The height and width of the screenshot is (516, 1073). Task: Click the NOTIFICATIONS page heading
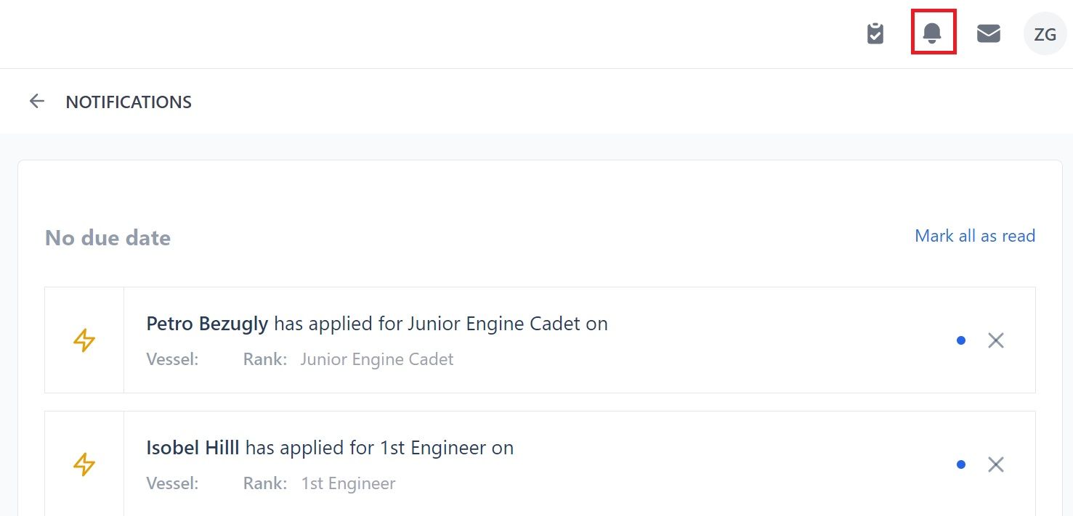point(129,102)
